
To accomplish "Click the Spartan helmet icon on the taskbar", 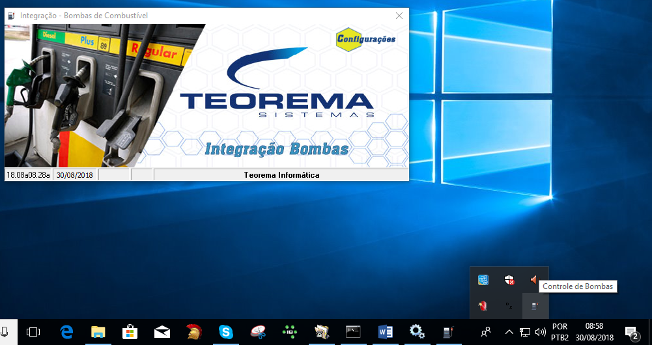I will [x=193, y=332].
